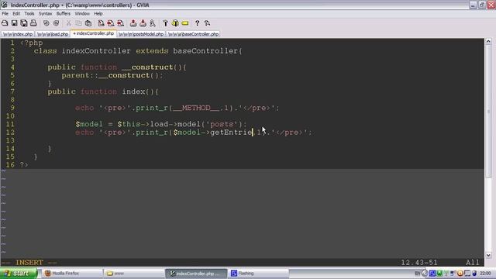Open the Window menu
Screen dimensions: 496x279
pyautogui.click(x=82, y=14)
